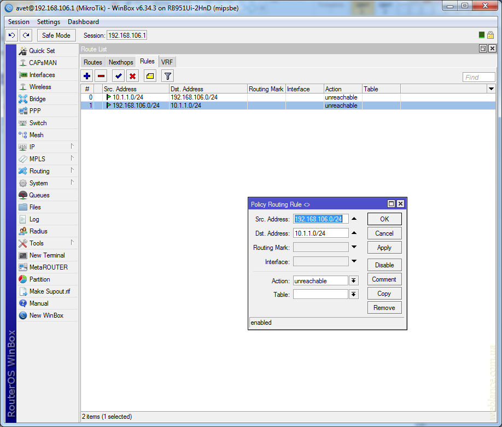Expand the Routing Mark field arrow
The image size is (502, 427).
[x=354, y=247]
